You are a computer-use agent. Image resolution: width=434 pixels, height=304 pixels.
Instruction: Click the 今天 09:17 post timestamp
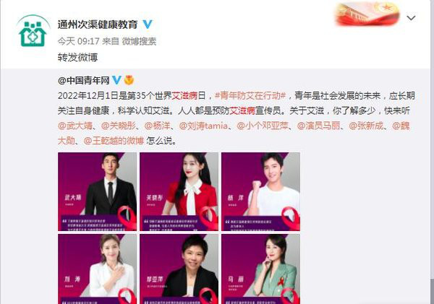point(78,41)
